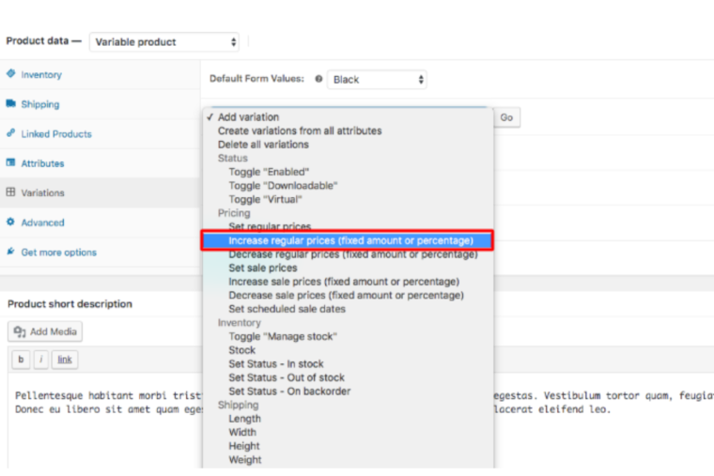
Task: Click the Linked Products link icon
Action: click(11, 133)
